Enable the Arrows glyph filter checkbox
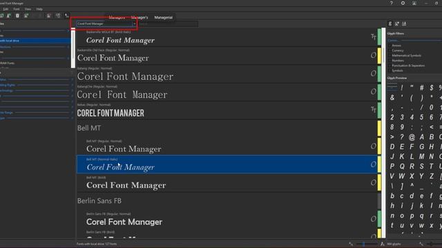The height and width of the screenshot is (248, 442). tap(390, 45)
